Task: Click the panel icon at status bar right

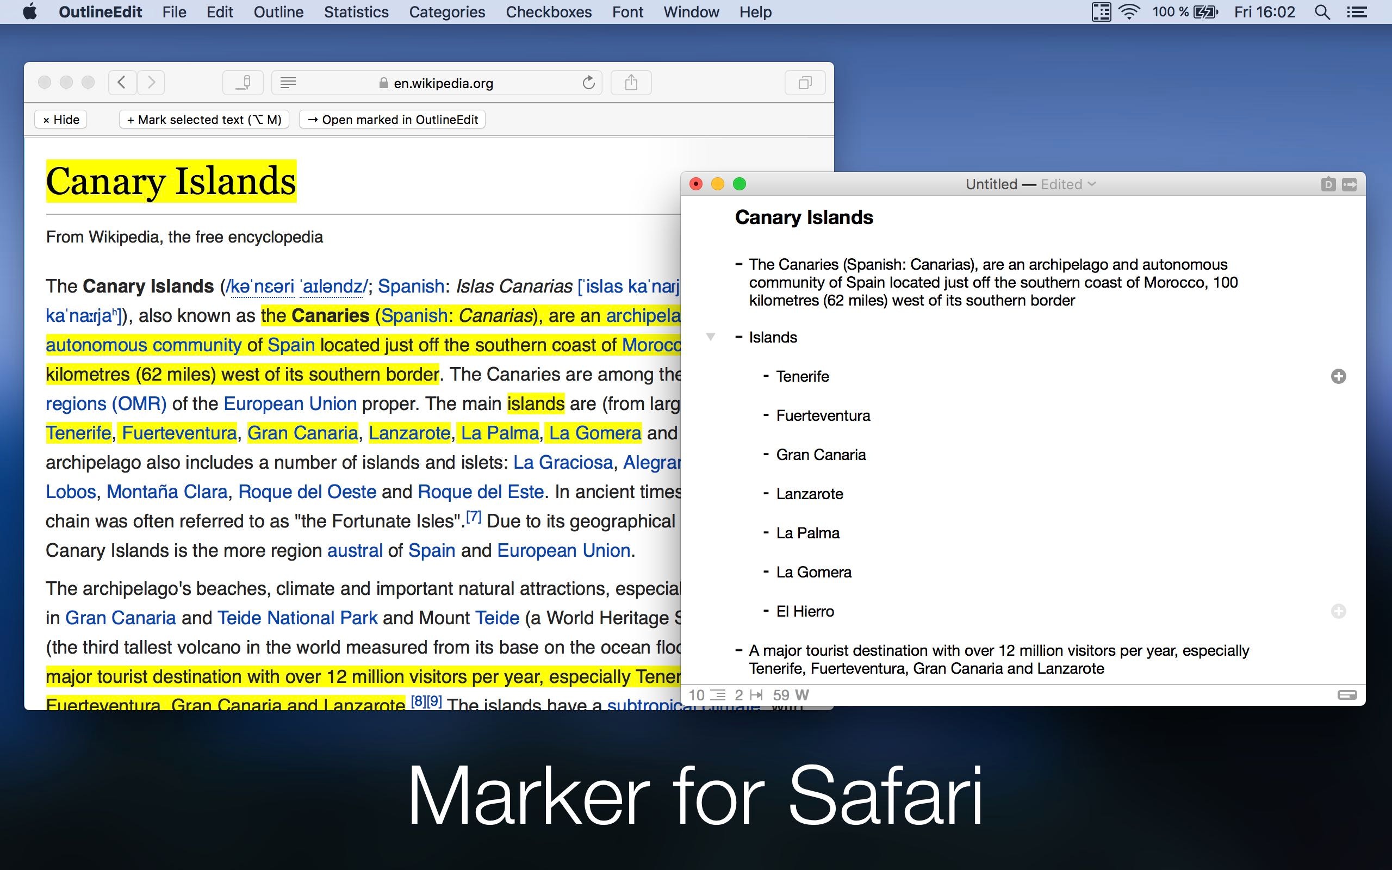Action: pyautogui.click(x=1346, y=695)
